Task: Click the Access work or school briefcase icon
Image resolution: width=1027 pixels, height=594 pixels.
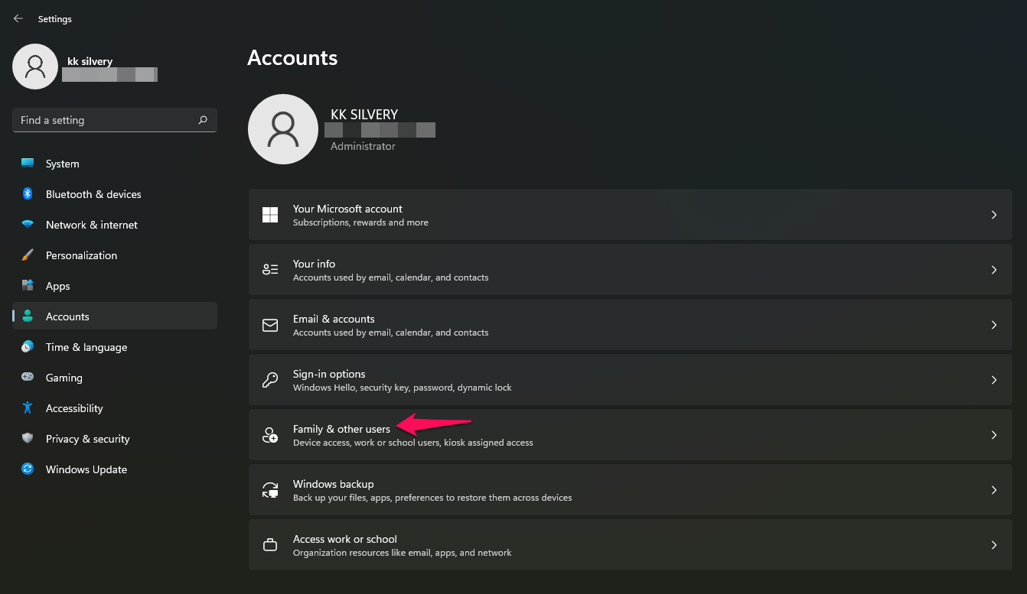Action: (270, 544)
